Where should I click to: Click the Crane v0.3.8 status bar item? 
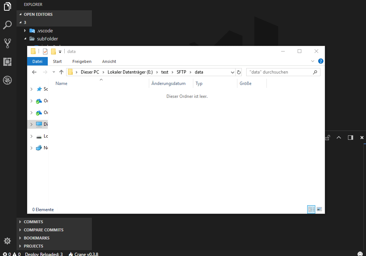point(83,254)
